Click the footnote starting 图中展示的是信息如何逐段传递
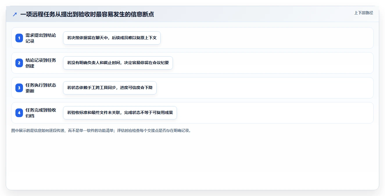 tap(101, 130)
